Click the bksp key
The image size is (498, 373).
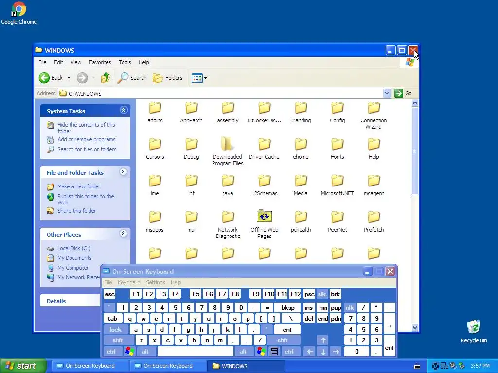click(x=288, y=307)
